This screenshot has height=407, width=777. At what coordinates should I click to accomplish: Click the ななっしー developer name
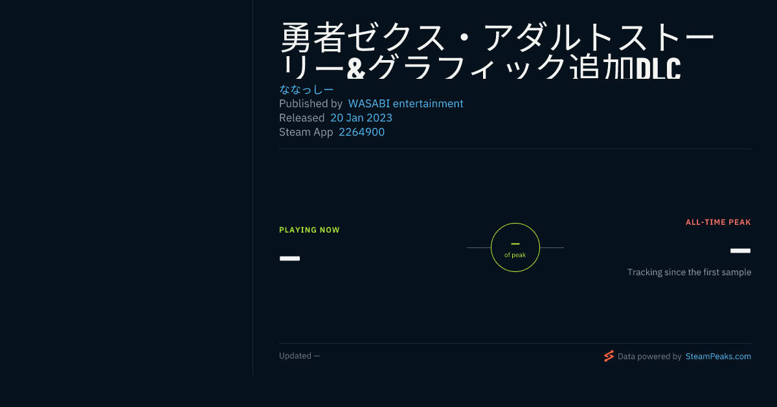coord(306,89)
